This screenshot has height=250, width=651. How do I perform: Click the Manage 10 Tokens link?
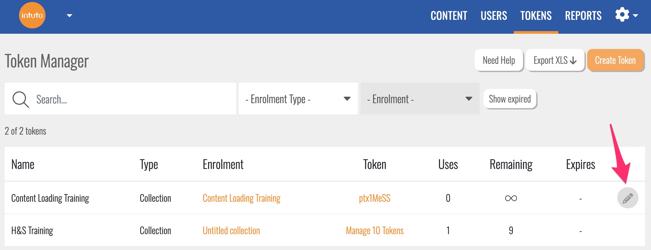[x=374, y=230]
